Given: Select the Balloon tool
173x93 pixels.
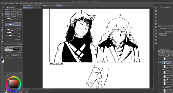Looking at the screenshot, I should coord(2,55).
